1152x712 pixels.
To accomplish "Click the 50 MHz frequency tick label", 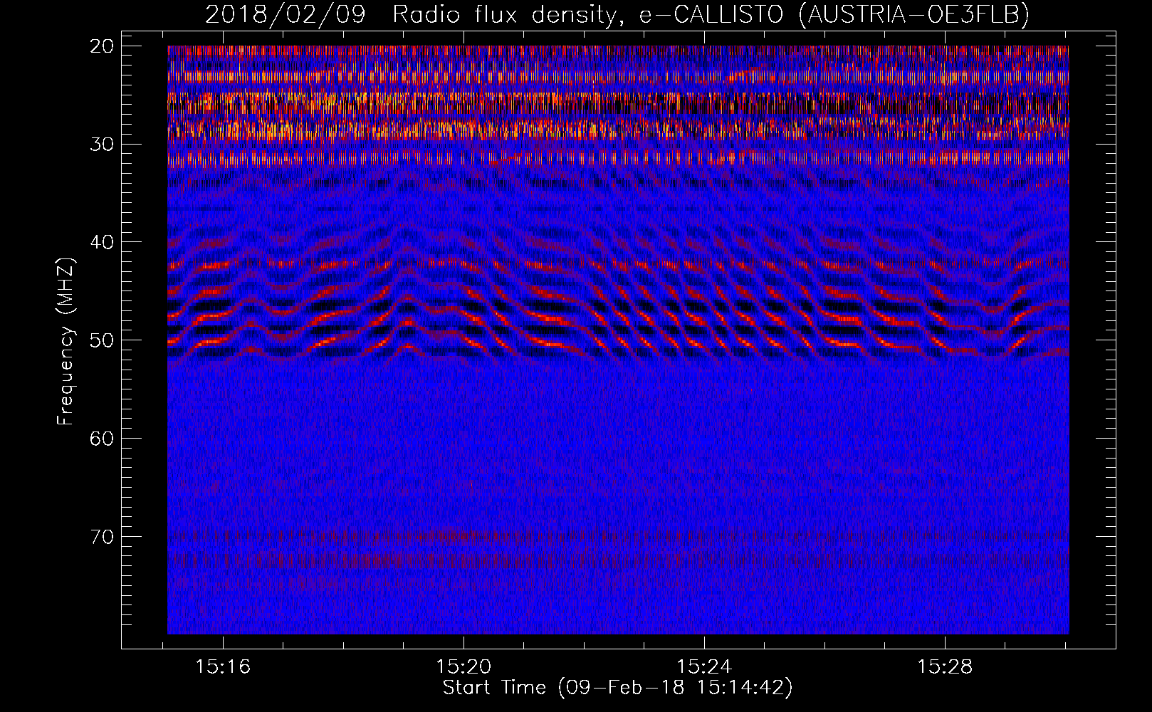I will pyautogui.click(x=103, y=340).
